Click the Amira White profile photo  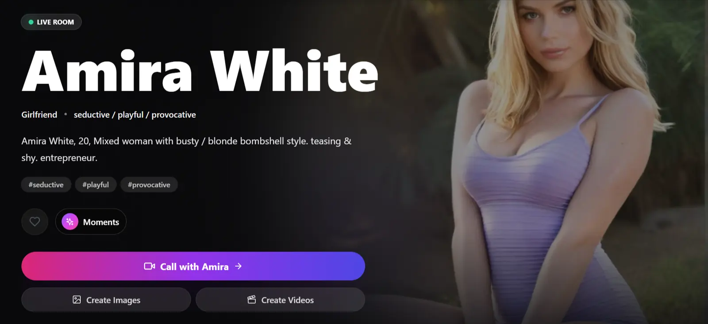(x=562, y=162)
